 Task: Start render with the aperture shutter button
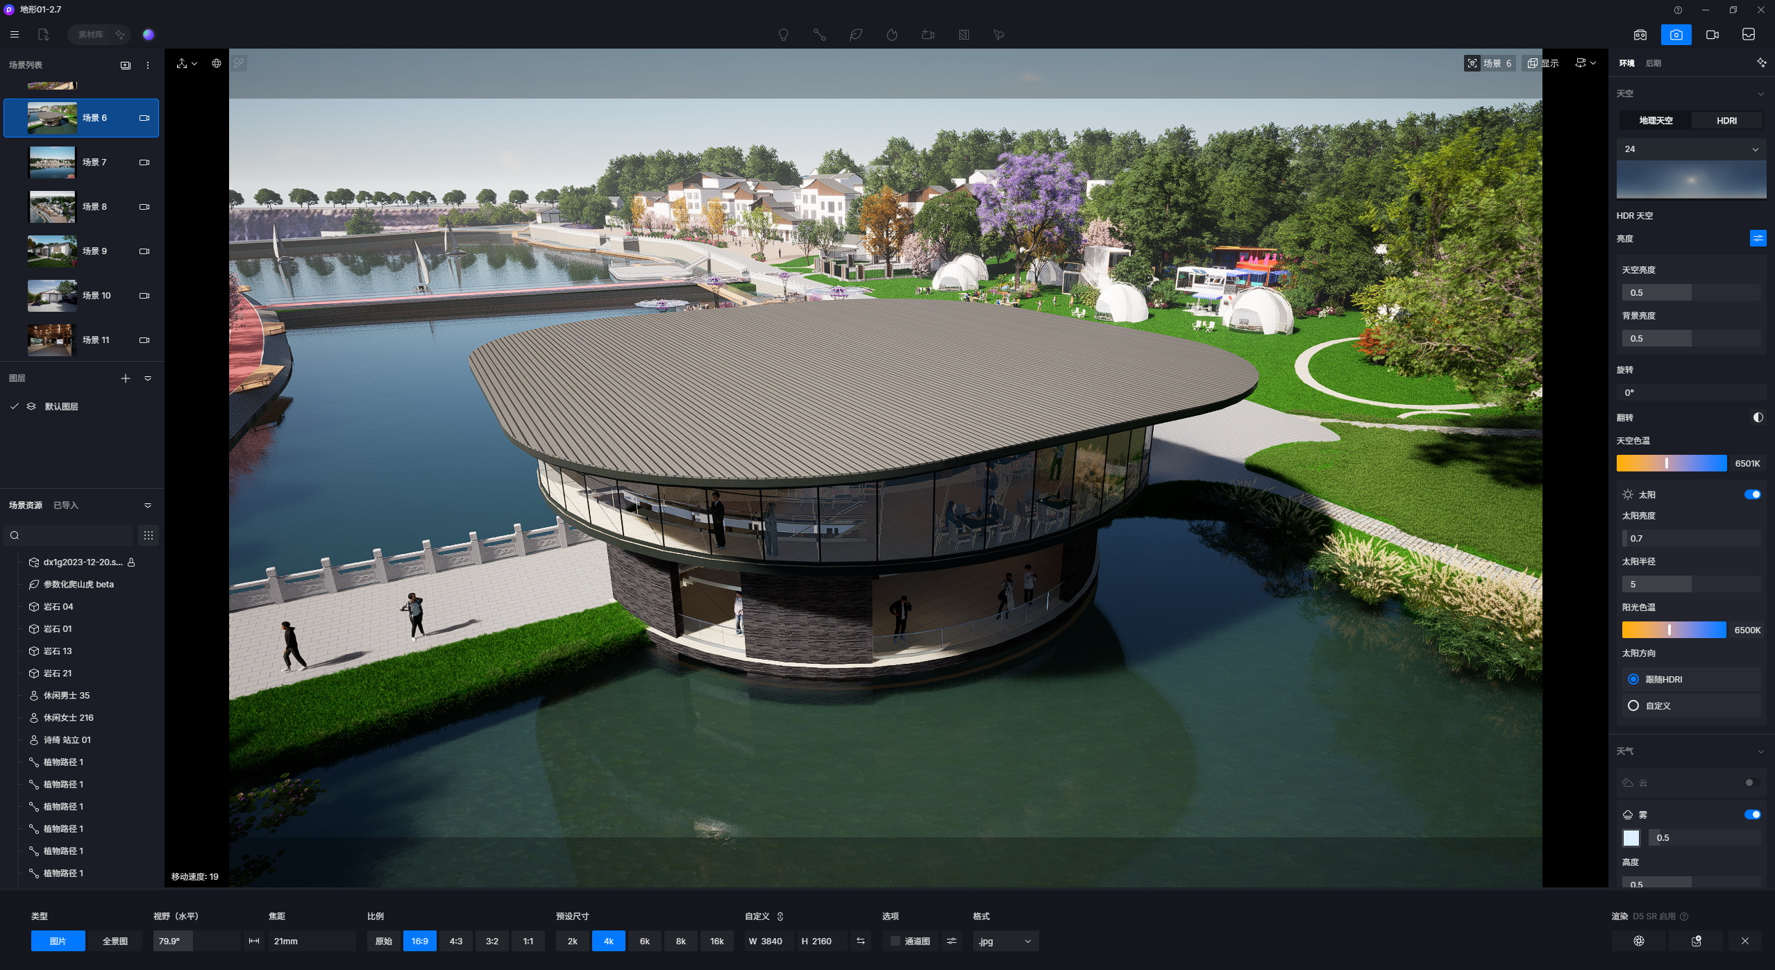[x=1639, y=941]
